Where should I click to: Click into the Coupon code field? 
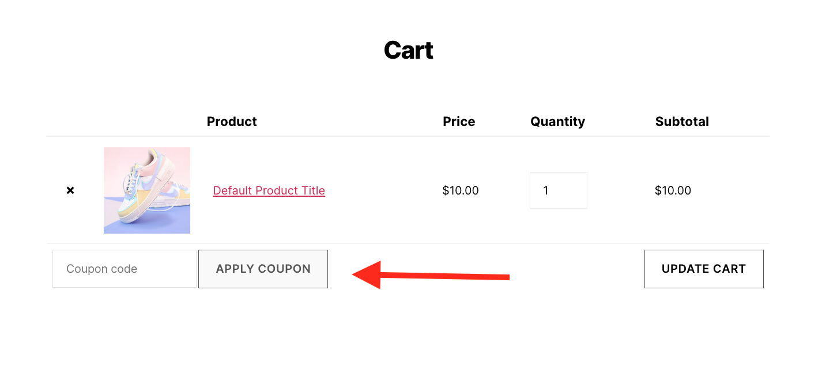(125, 269)
